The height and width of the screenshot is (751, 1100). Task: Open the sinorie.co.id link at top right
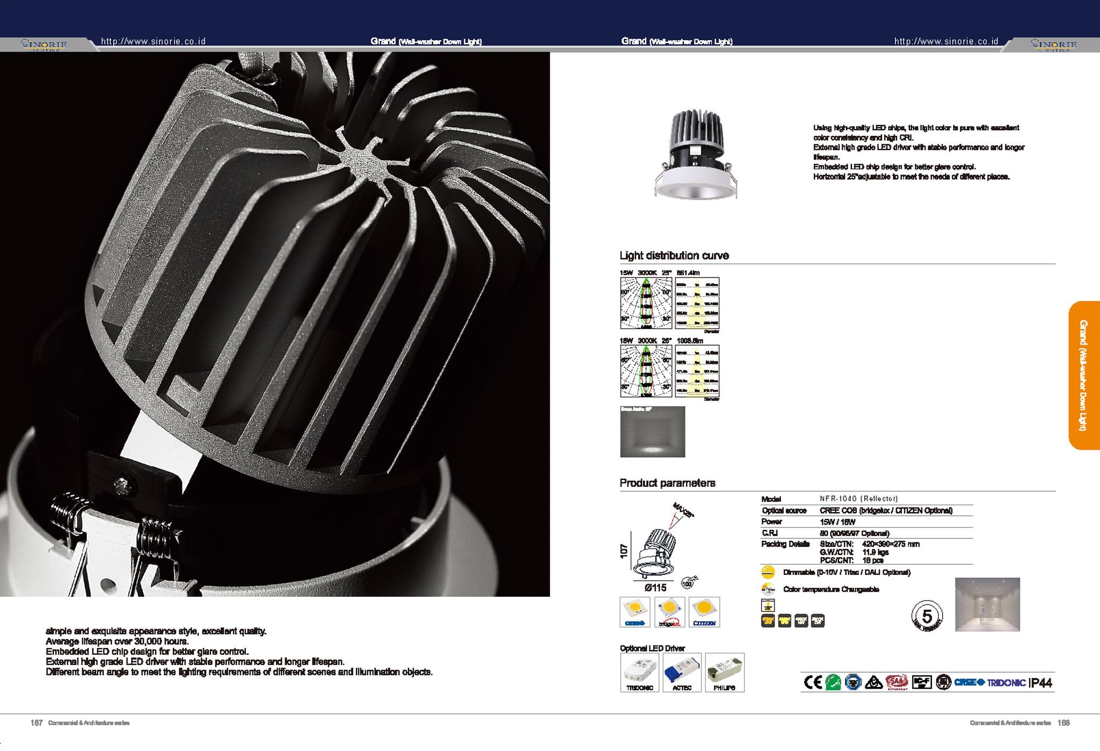point(946,41)
